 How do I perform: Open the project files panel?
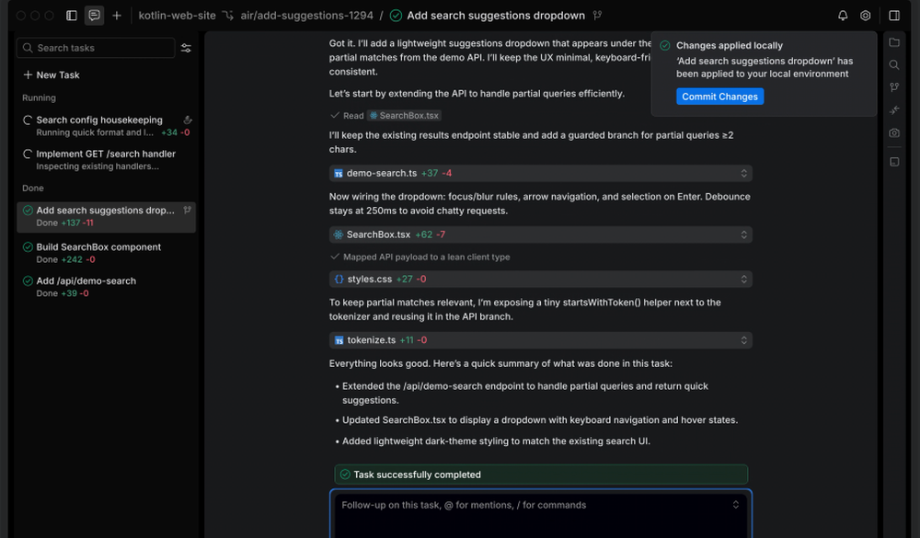[x=894, y=40]
